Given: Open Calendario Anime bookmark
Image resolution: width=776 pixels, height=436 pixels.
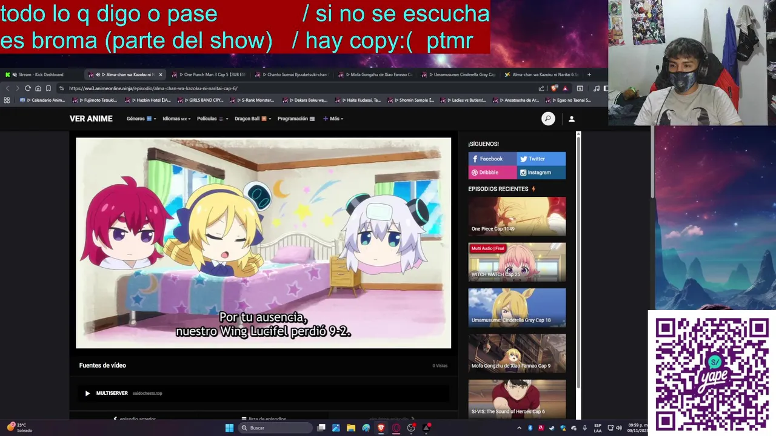Looking at the screenshot, I should point(43,100).
